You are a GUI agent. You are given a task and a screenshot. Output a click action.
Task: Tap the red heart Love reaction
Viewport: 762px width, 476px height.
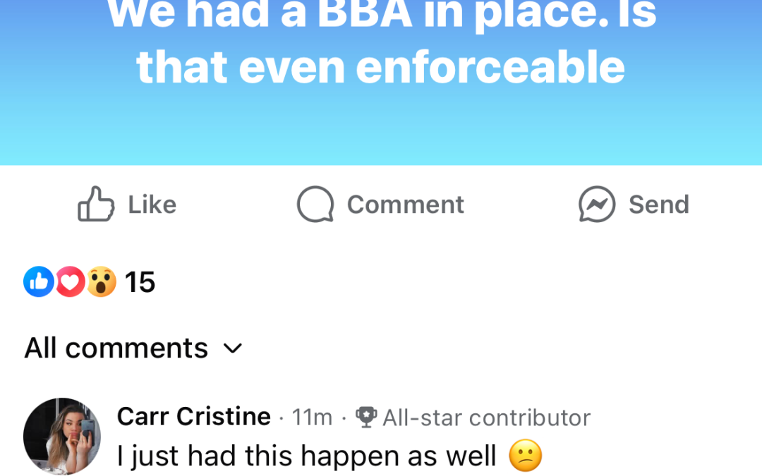[x=70, y=282]
